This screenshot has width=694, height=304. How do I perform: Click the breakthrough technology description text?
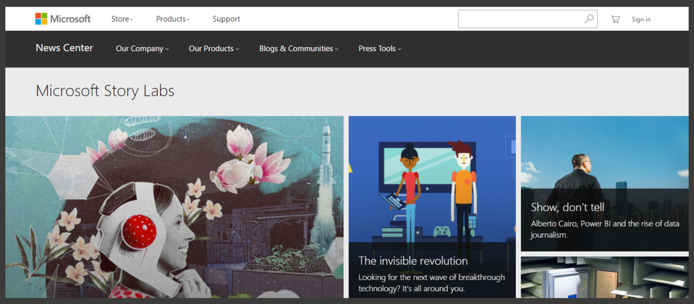pyautogui.click(x=432, y=283)
